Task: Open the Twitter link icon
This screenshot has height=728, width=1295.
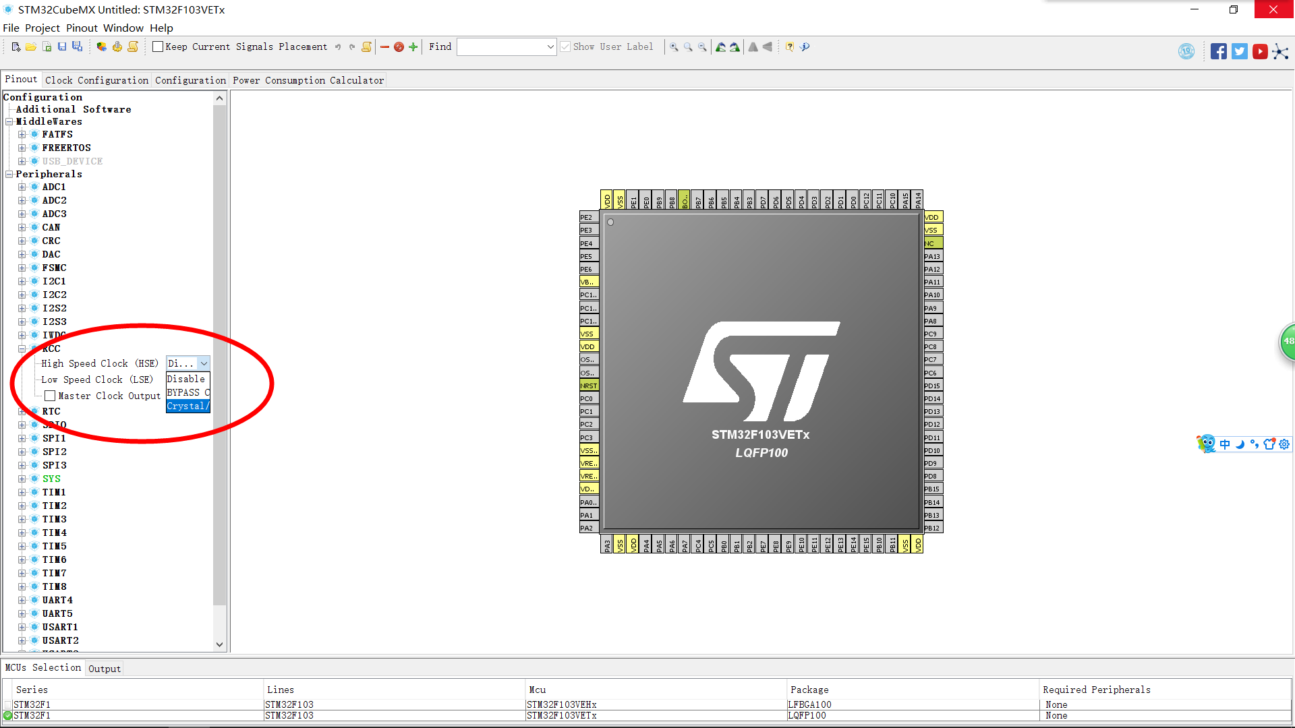Action: (x=1239, y=51)
